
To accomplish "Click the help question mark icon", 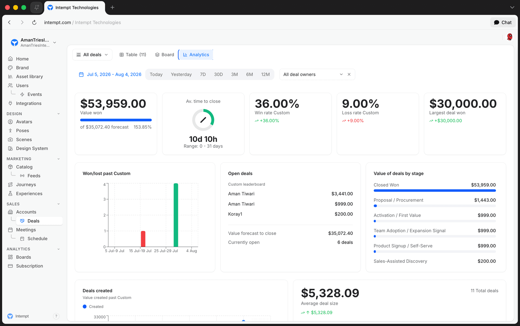I will coord(56,316).
